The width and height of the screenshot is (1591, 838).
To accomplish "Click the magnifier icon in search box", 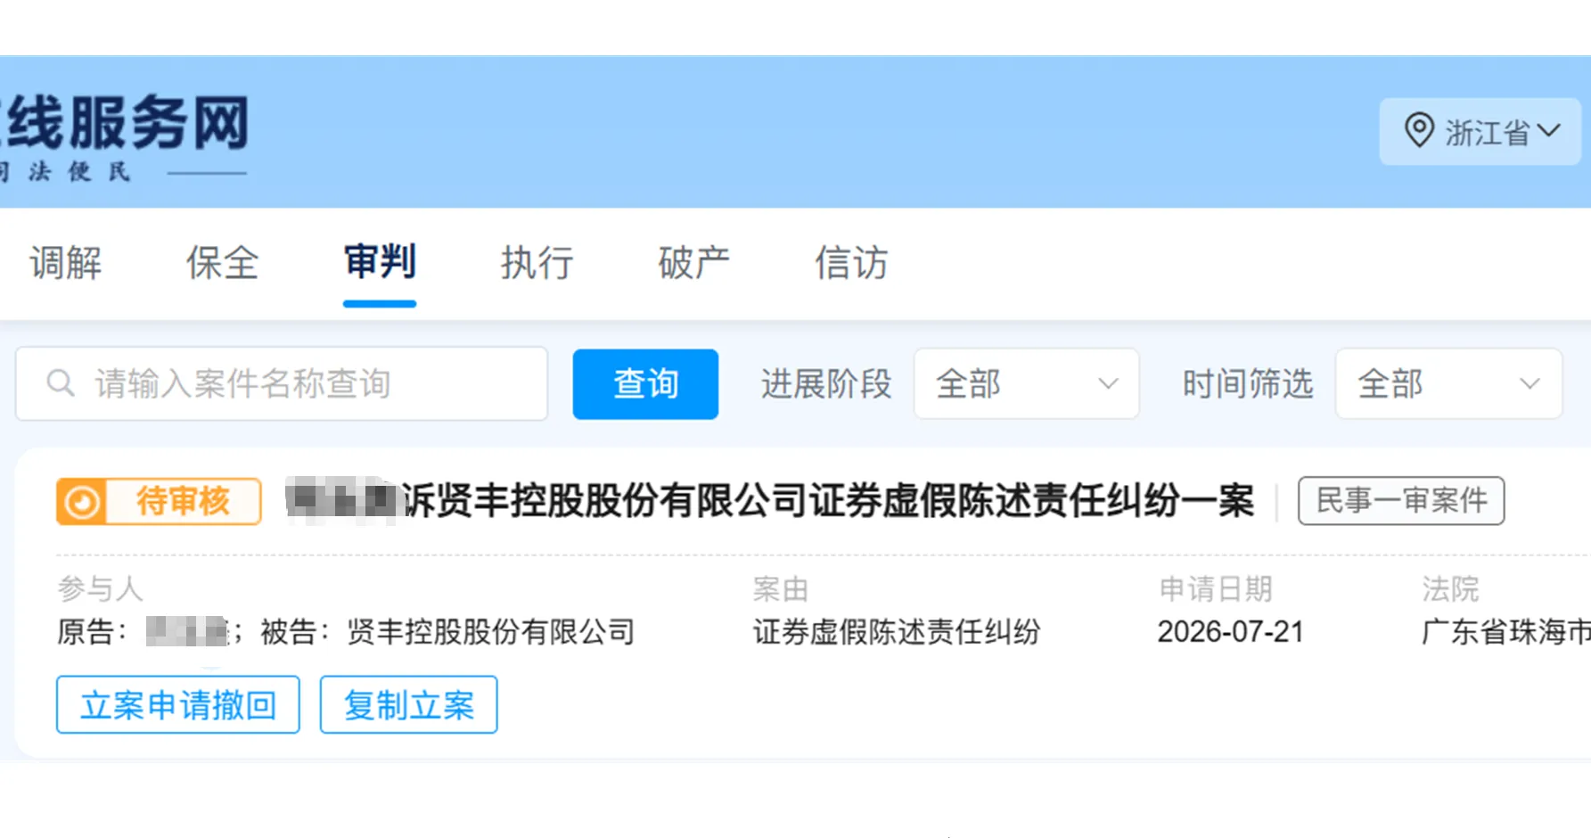I will [61, 383].
